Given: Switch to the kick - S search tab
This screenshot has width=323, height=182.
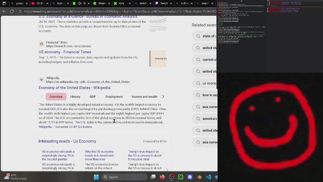Looking at the screenshot, I should (x=61, y=4).
